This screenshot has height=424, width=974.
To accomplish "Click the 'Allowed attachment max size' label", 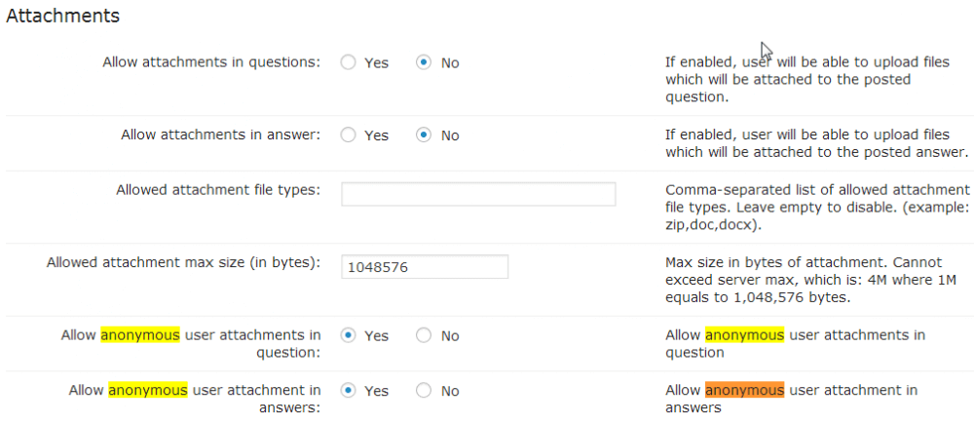I will [x=184, y=262].
